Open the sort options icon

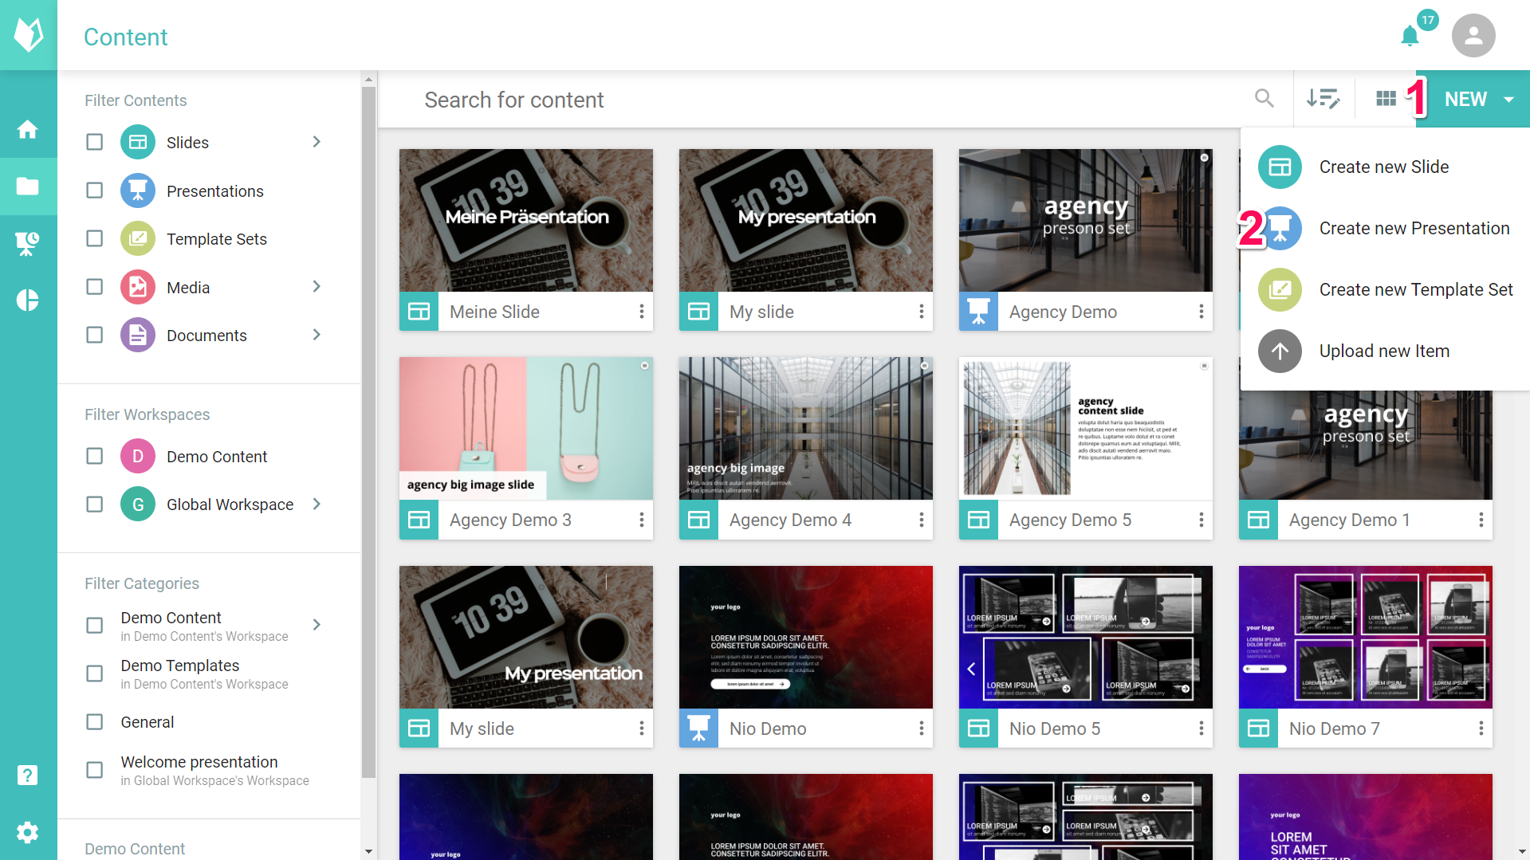coord(1323,99)
